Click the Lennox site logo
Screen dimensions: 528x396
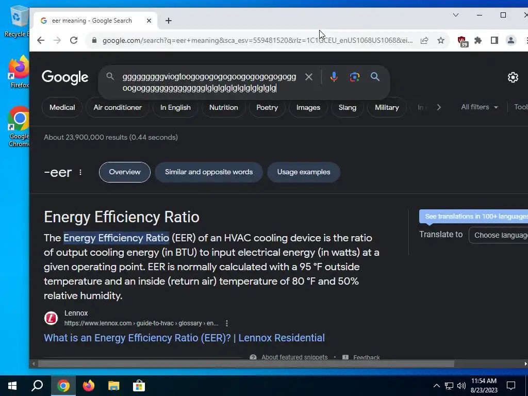51,318
